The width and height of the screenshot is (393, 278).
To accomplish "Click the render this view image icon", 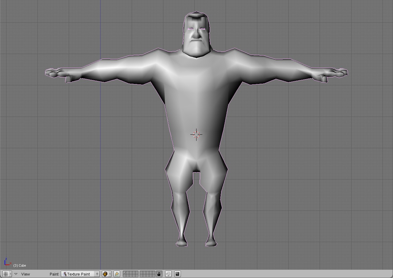I will pos(177,274).
